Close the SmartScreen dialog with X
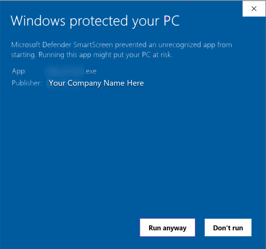 [x=254, y=9]
